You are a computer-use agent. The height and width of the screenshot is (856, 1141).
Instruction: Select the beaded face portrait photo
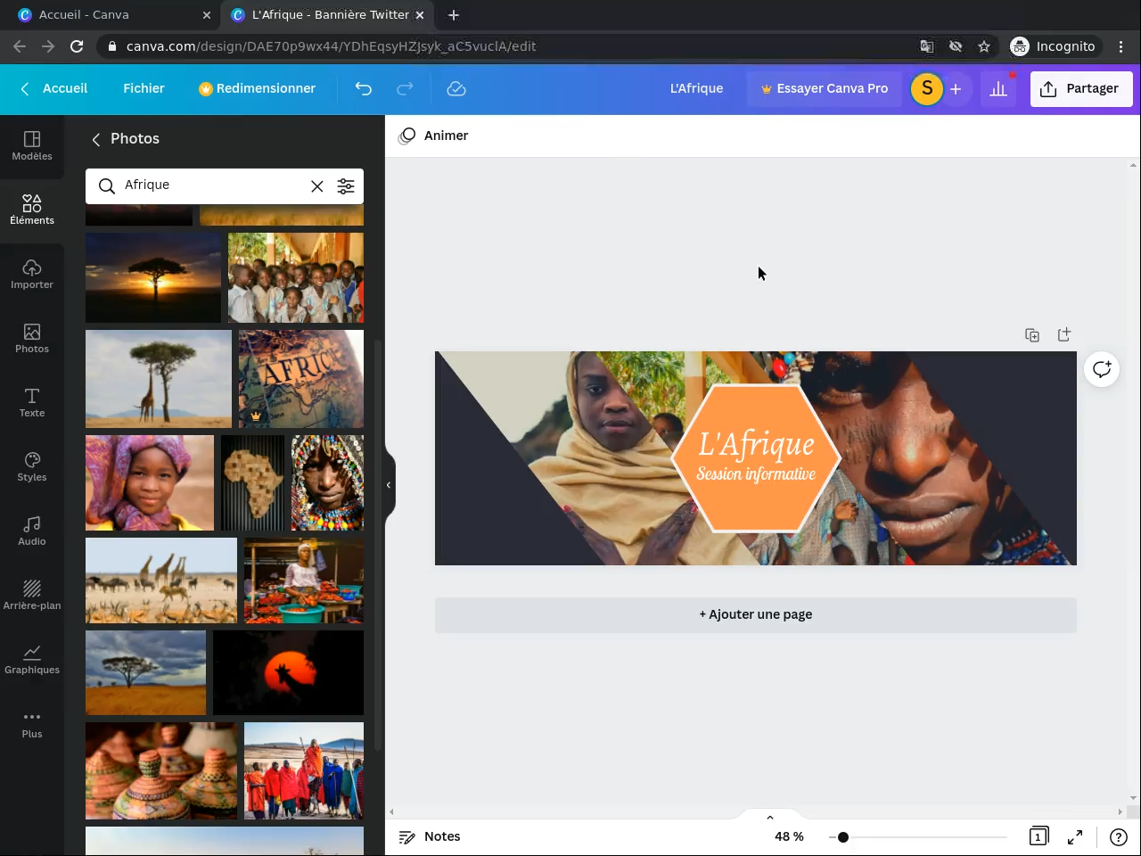[327, 482]
